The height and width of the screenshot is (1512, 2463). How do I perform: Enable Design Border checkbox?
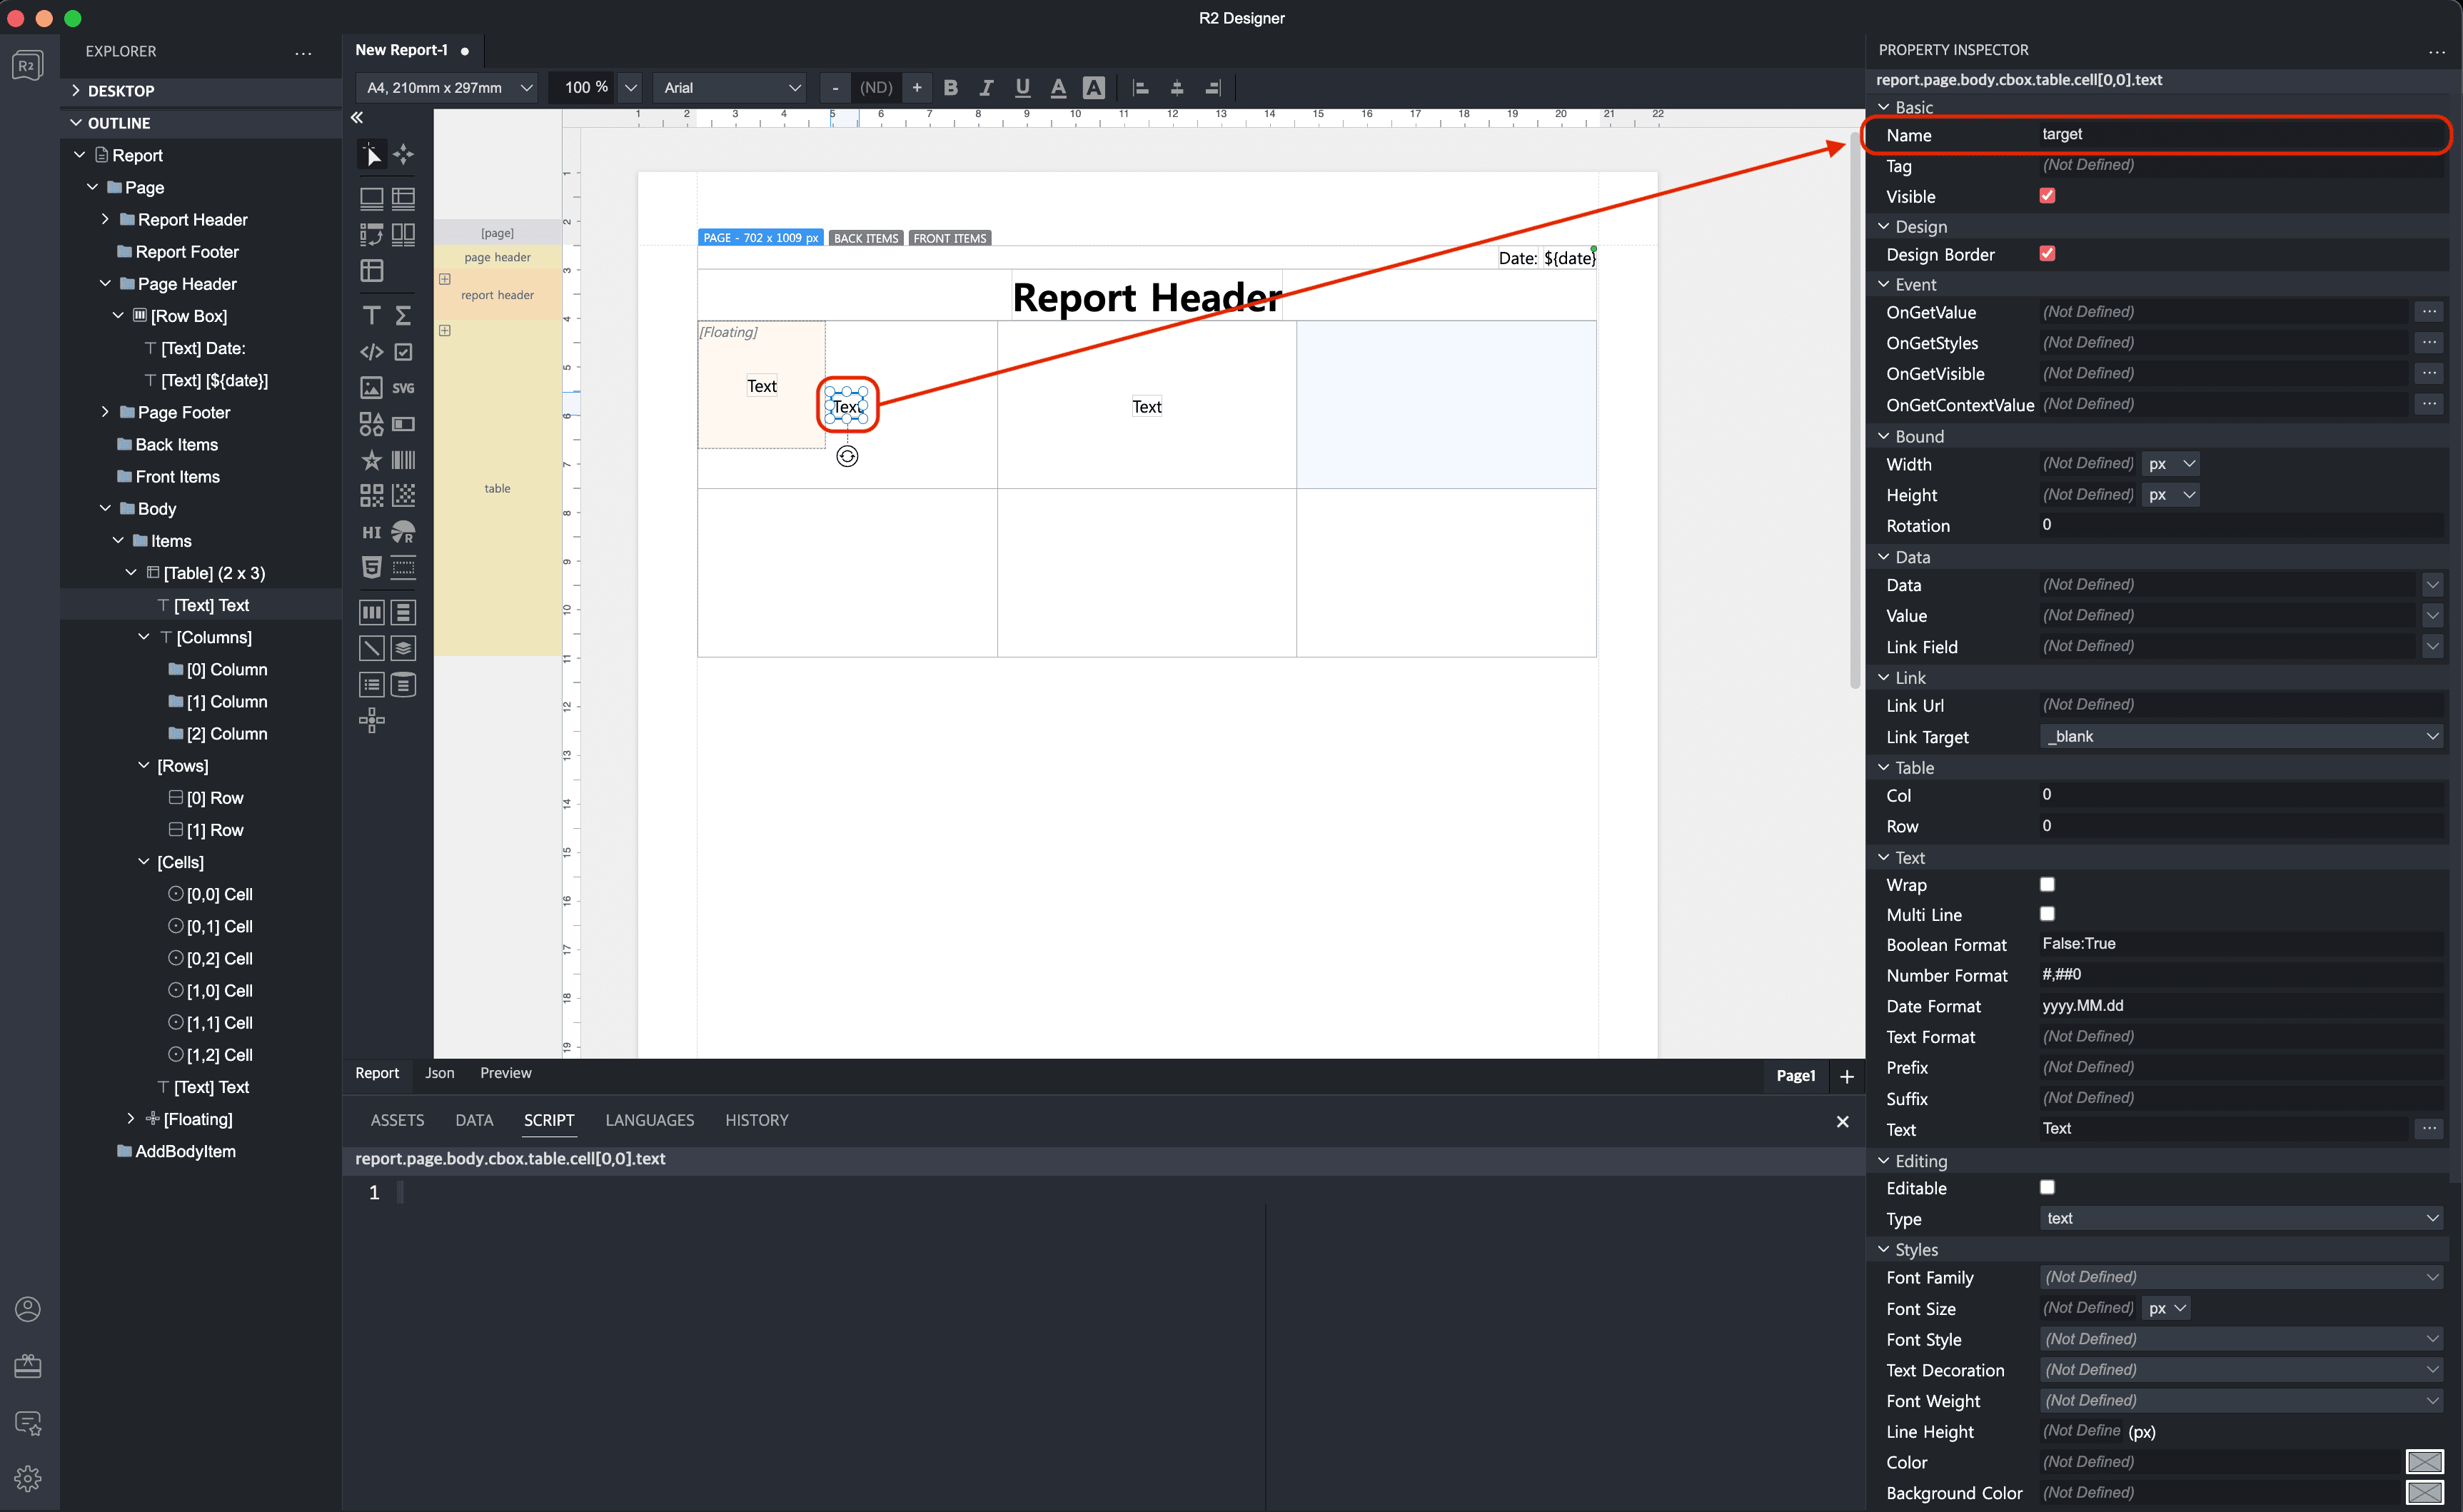pos(2048,253)
